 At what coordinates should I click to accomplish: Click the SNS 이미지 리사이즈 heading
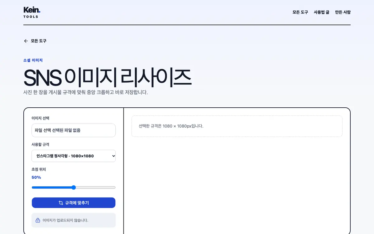coord(107,77)
